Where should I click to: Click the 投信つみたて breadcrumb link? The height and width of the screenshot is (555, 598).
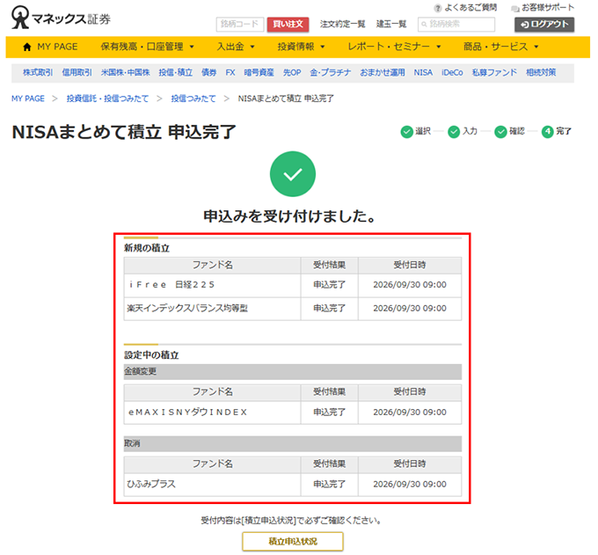(193, 99)
